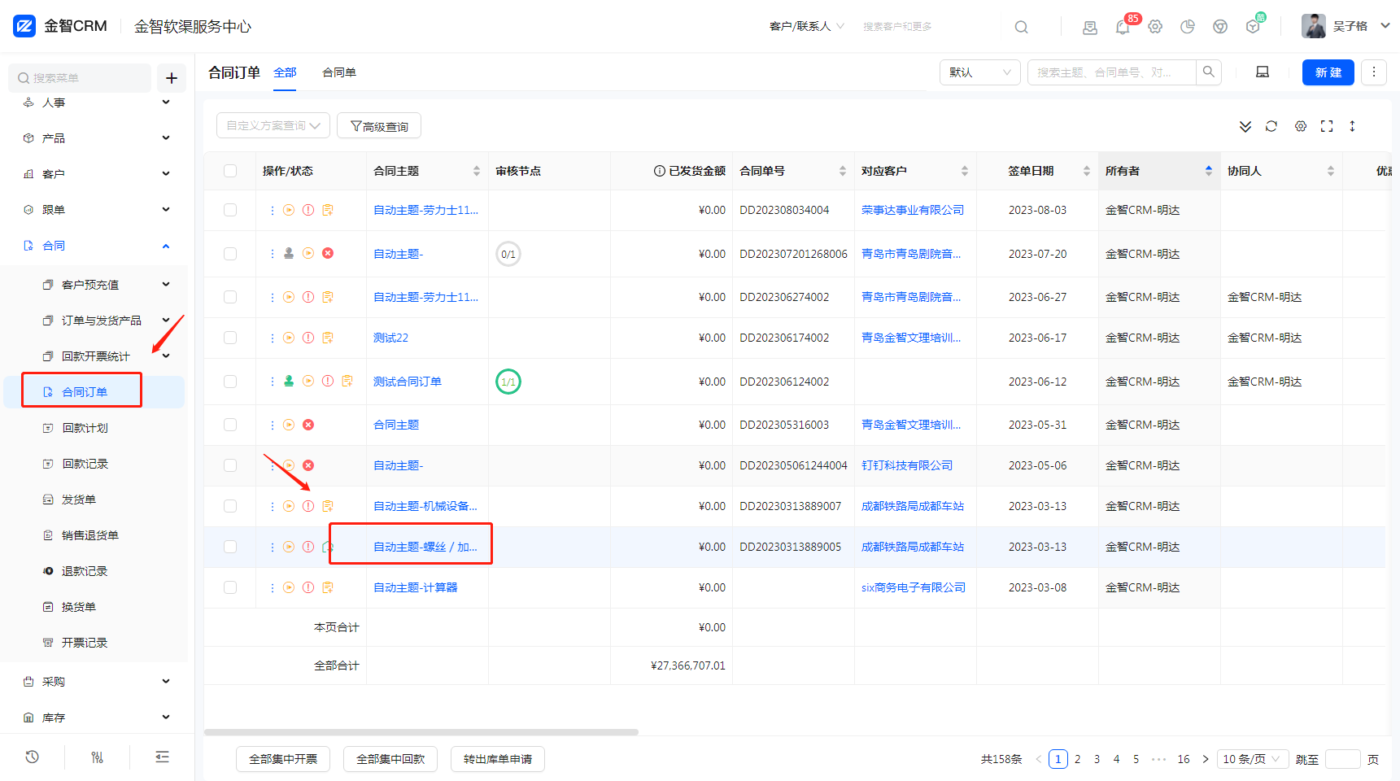The height and width of the screenshot is (781, 1400).
Task: Check the row for DD202308034004
Action: click(x=230, y=210)
